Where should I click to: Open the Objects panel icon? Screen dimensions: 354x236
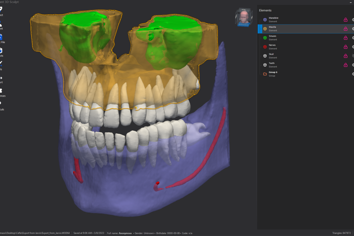point(1,51)
